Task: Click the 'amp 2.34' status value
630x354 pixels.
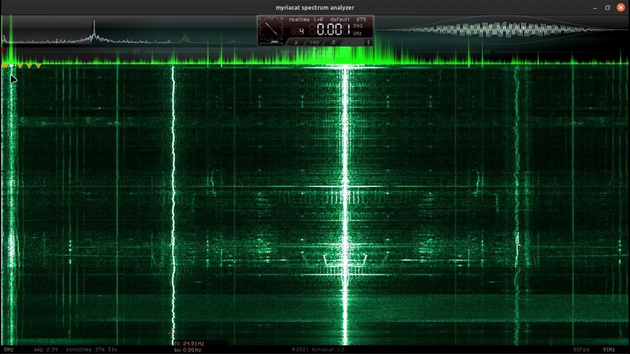Action: (46, 350)
